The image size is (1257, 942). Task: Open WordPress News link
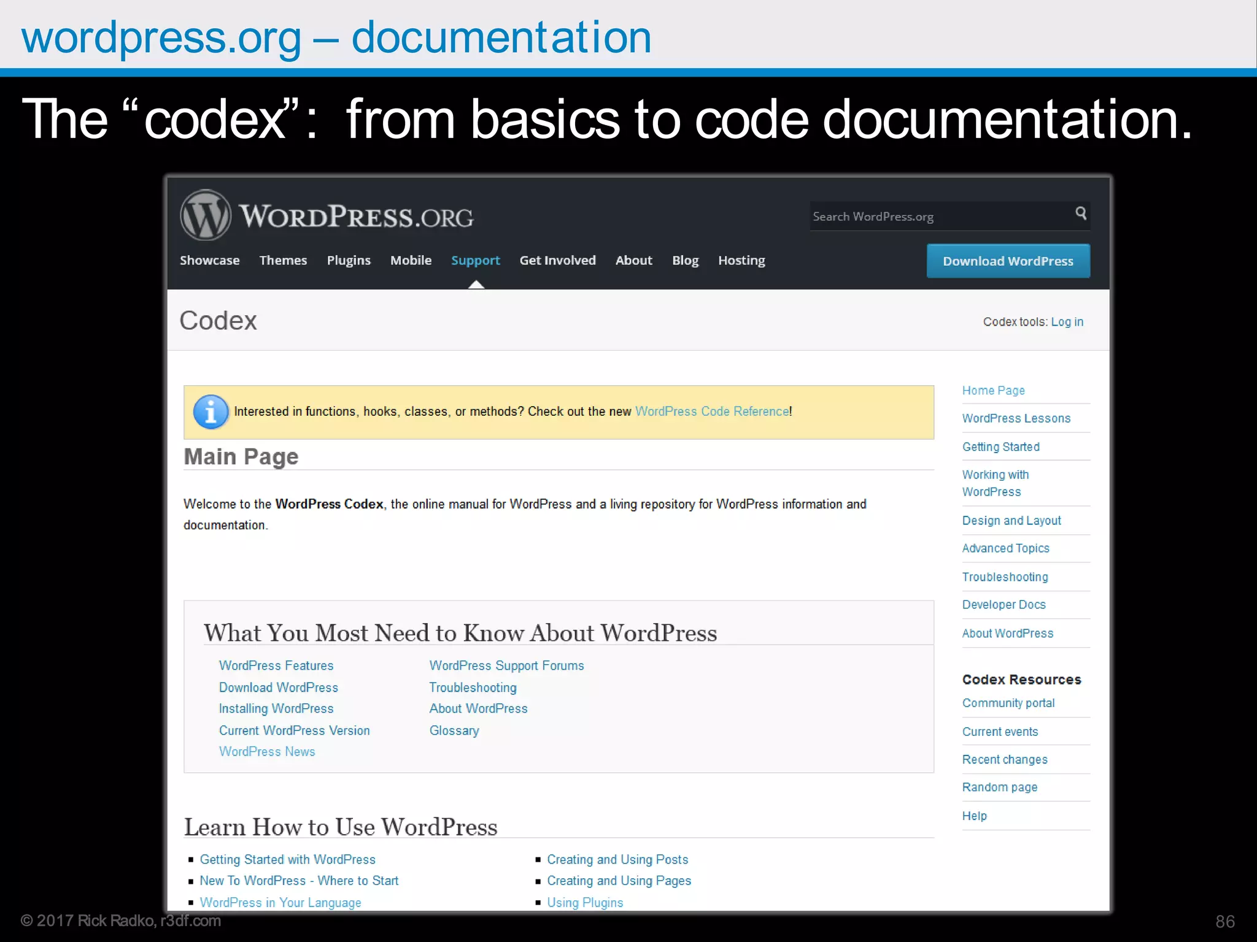click(267, 752)
